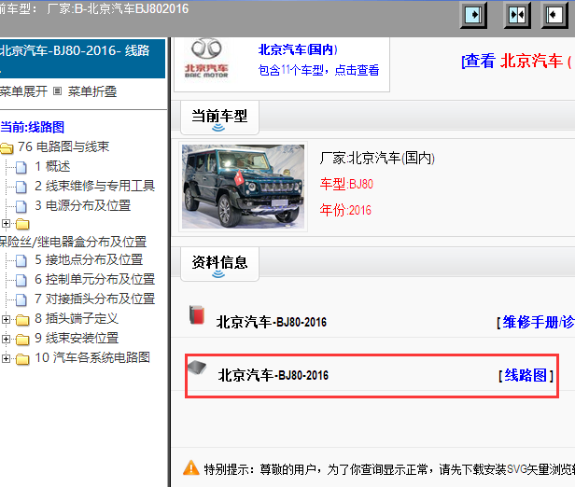
Task: Click the BJ80 vehicle photo thumbnail
Action: 243,187
